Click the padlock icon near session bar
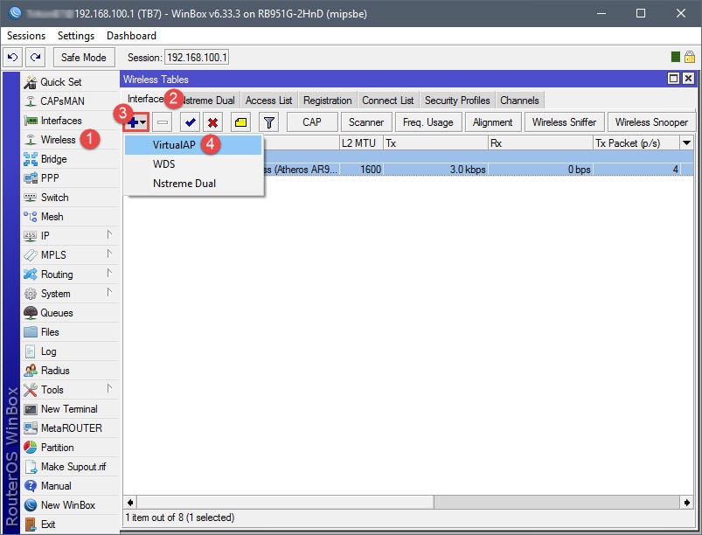 coord(690,57)
